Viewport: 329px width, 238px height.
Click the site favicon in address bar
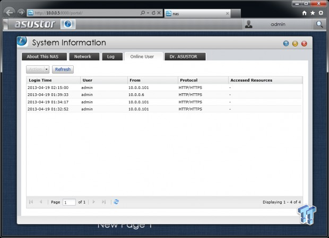coord(30,13)
